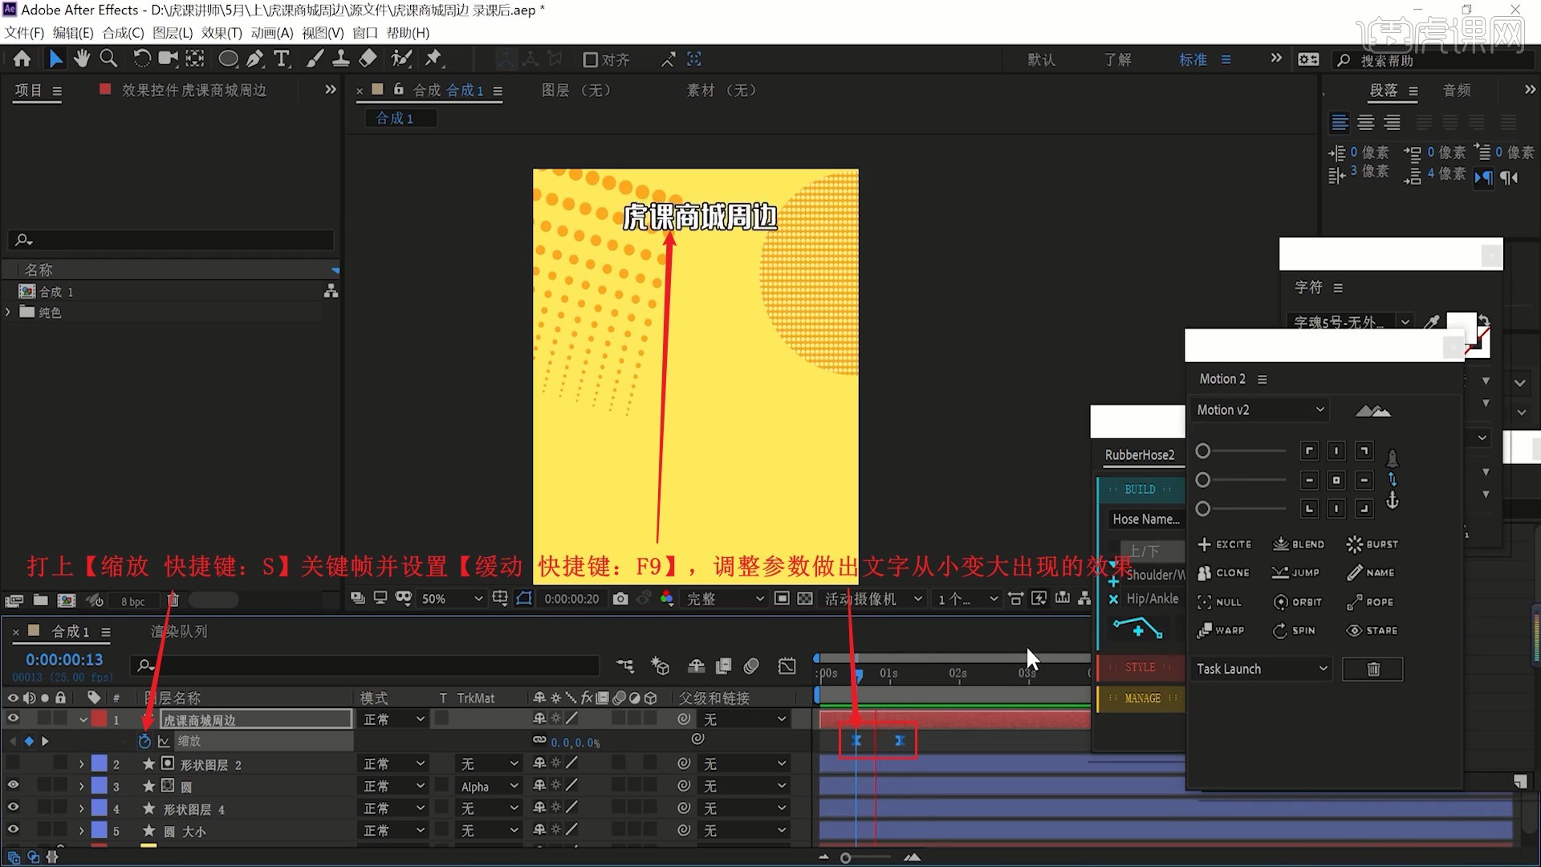Toggle the 对齐 snapping checkbox

591,59
